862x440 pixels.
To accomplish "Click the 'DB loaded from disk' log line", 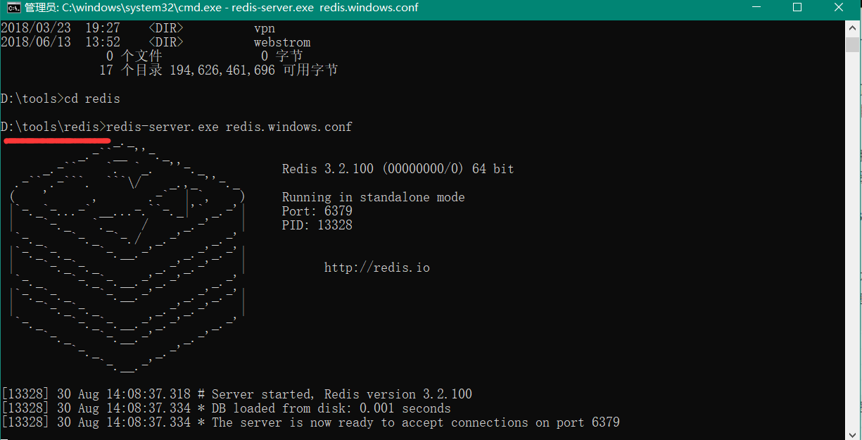I will [x=226, y=408].
